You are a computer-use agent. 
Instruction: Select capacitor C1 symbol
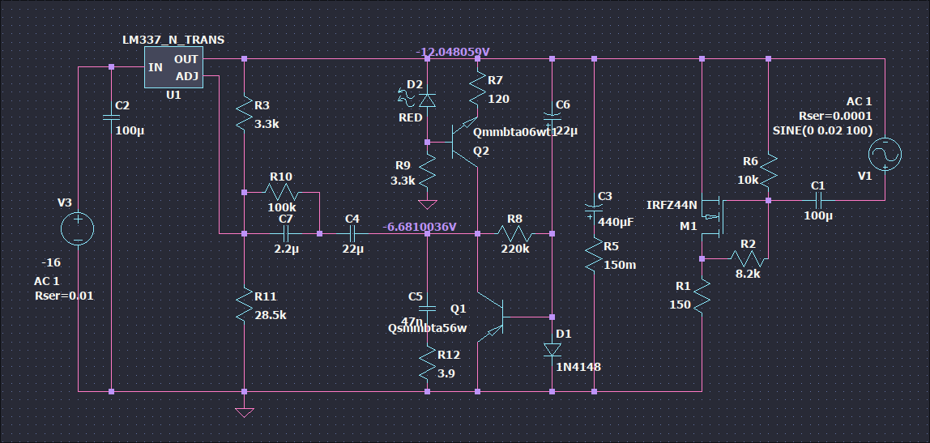click(x=818, y=201)
